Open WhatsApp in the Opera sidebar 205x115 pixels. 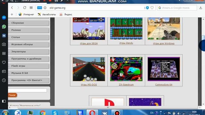click(x=4, y=27)
